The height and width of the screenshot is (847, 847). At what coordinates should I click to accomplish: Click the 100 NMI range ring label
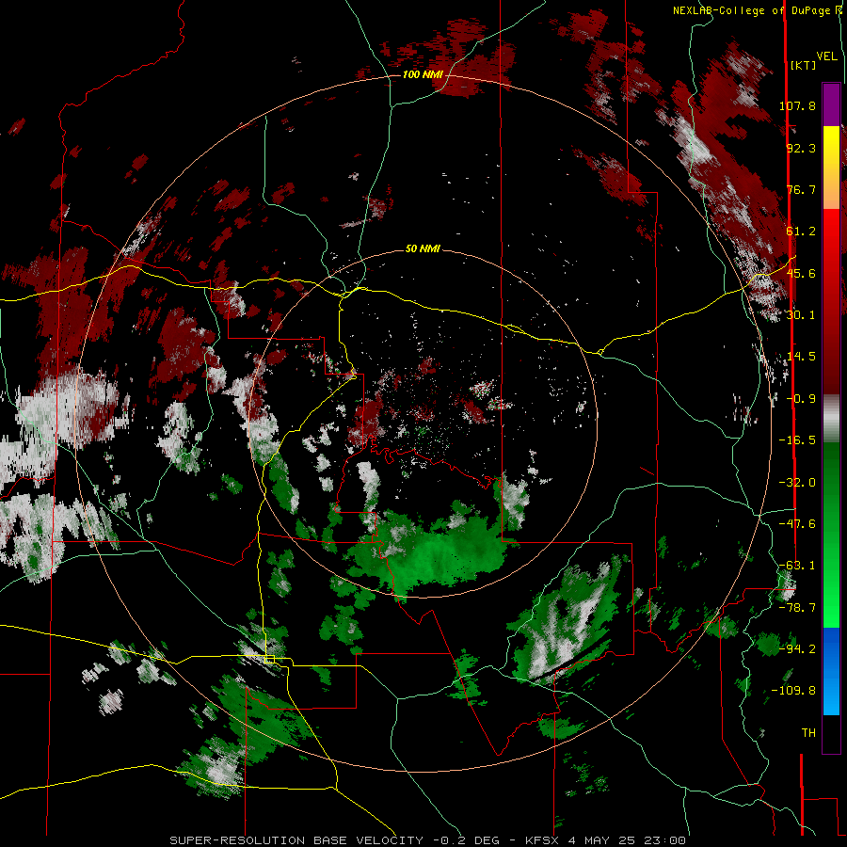click(423, 74)
